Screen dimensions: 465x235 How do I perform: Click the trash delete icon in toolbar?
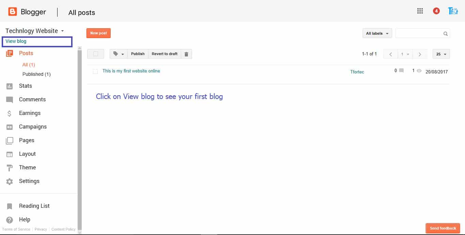tap(186, 54)
